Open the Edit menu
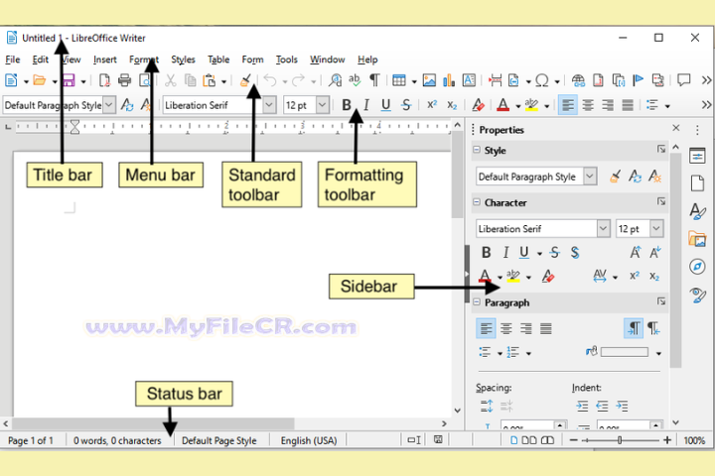Viewport: 715px width, 476px height. point(40,59)
